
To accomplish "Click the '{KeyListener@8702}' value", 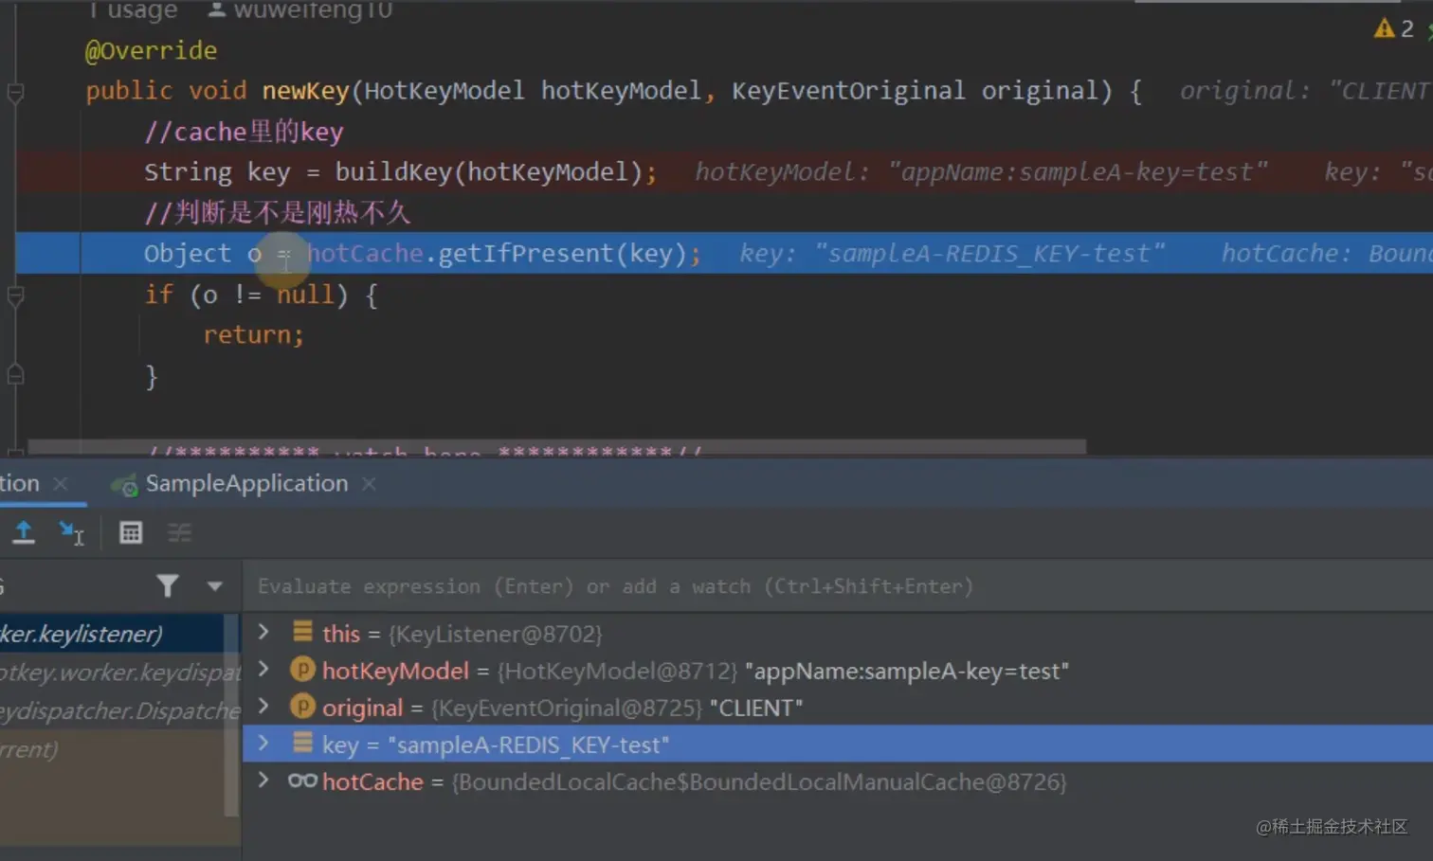I will (x=496, y=634).
